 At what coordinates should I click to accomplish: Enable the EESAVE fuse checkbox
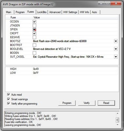tap(34, 37)
